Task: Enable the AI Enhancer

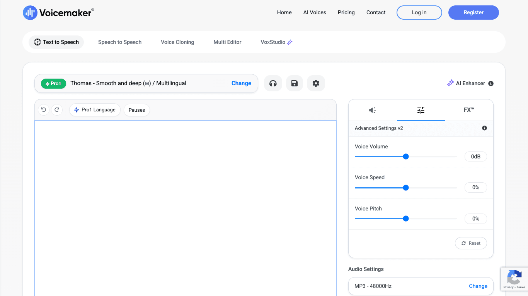Action: click(x=466, y=83)
